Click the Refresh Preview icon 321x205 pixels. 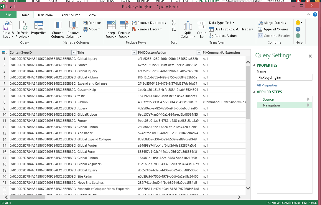pyautogui.click(x=23, y=26)
